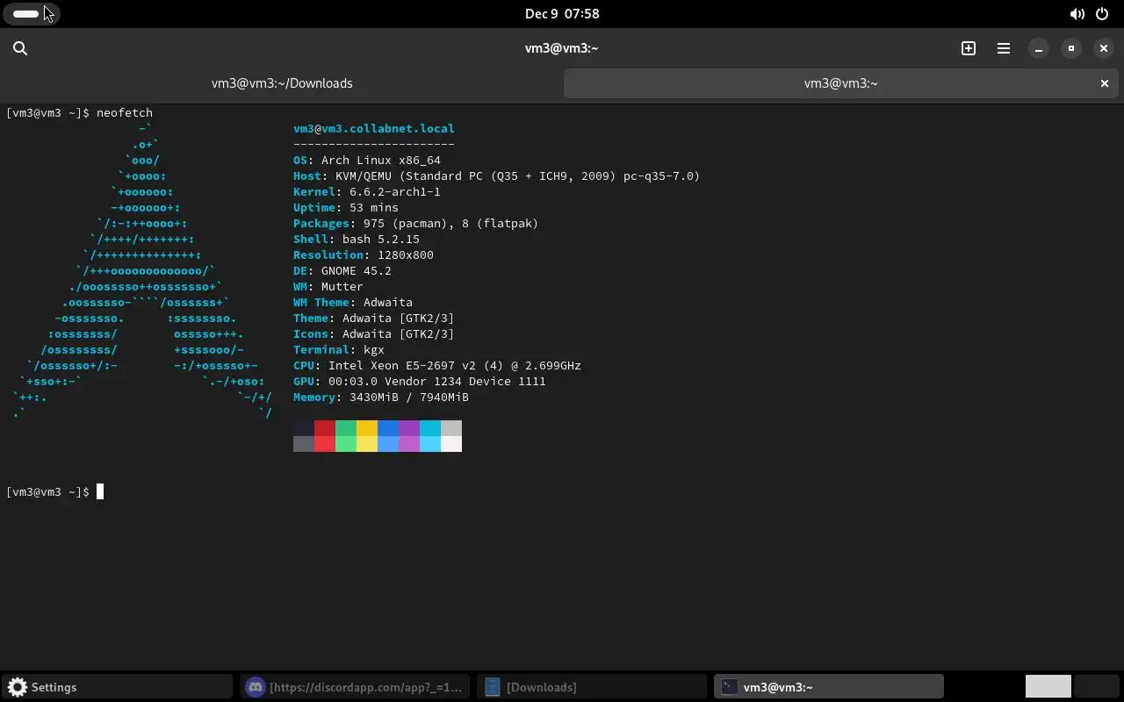Screen dimensions: 1124x702
Task: Click the Resolution: 1280x800 line
Action: pos(364,254)
